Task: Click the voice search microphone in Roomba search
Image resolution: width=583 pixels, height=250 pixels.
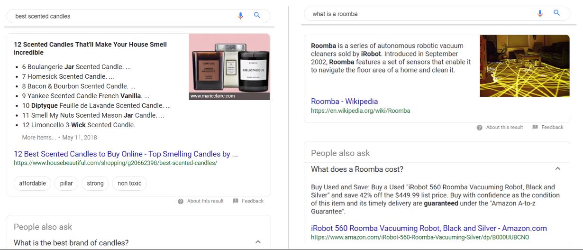Action: tap(540, 13)
